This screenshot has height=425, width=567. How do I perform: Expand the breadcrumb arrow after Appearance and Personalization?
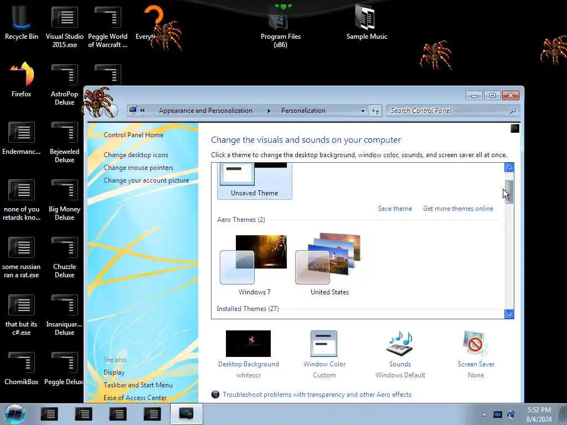point(269,111)
